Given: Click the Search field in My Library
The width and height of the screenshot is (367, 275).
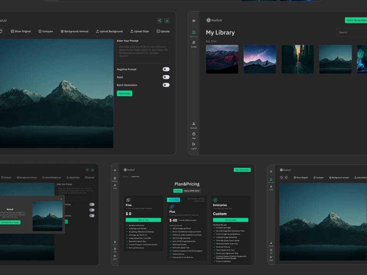Looking at the screenshot, I should pyautogui.click(x=352, y=33).
